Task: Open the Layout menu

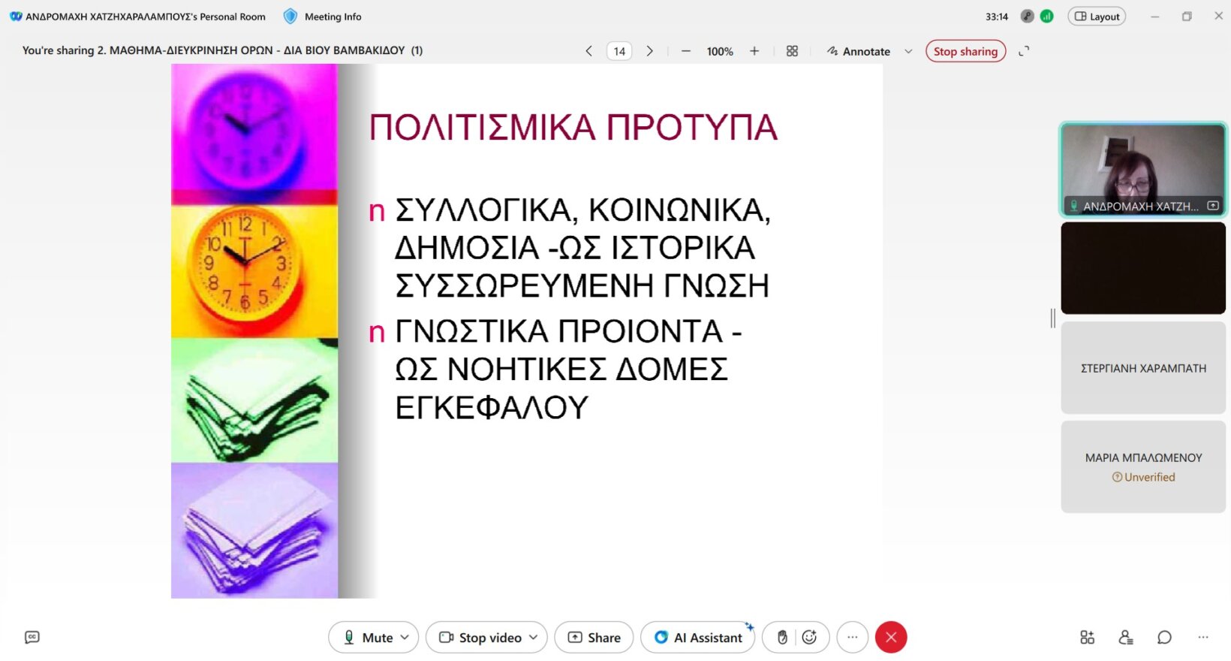Action: pos(1097,17)
